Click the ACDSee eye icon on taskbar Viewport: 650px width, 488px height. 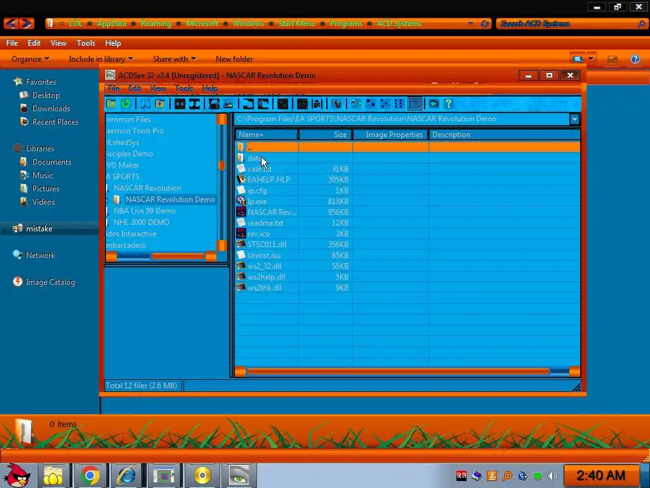(239, 475)
